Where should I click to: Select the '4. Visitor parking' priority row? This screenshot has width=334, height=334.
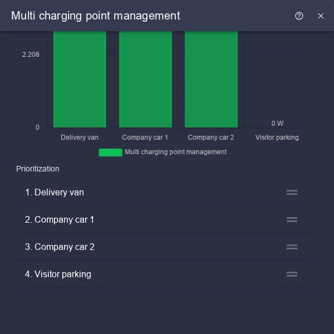pyautogui.click(x=163, y=274)
